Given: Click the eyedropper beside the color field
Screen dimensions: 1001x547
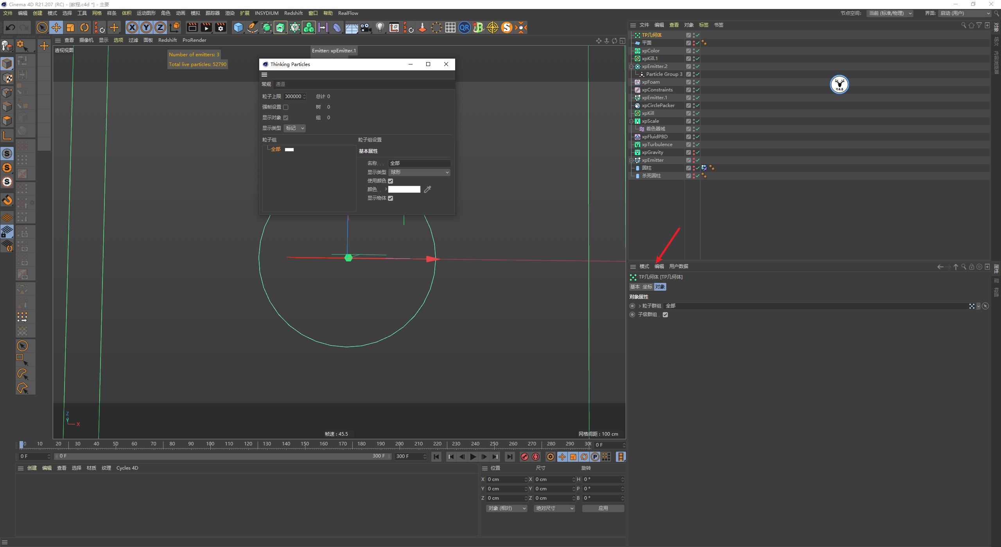Looking at the screenshot, I should click(427, 189).
